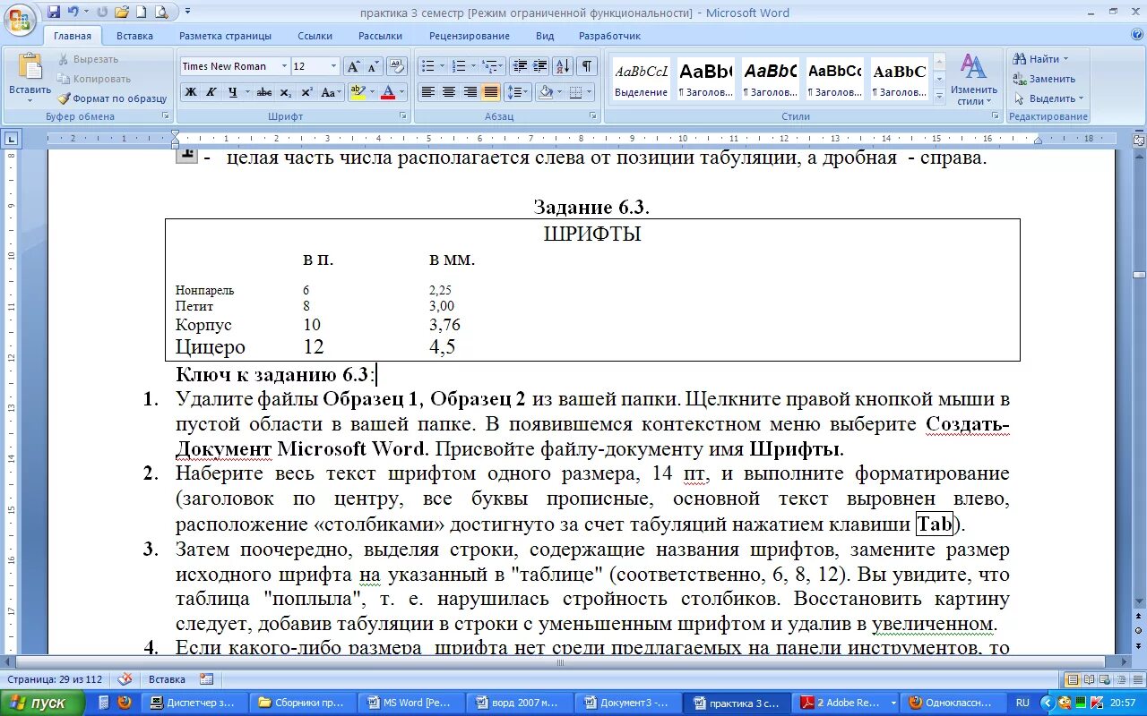Open the Найти dropdown arrow
Viewport: 1147px width, 716px height.
1065,59
